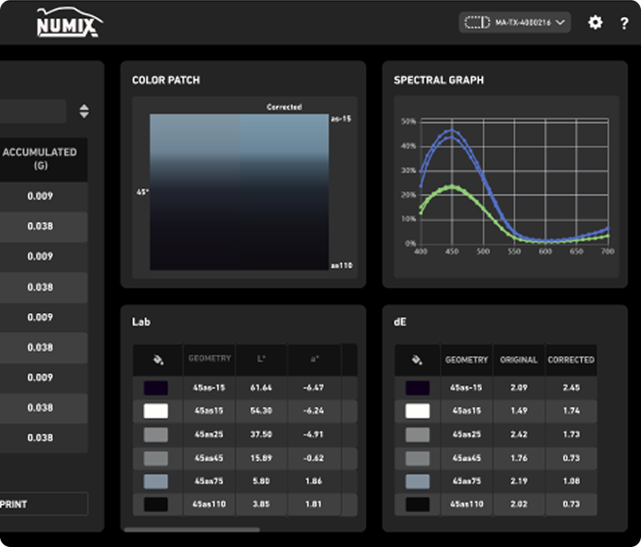Select the white 45as15 swatch in Lab table

156,411
